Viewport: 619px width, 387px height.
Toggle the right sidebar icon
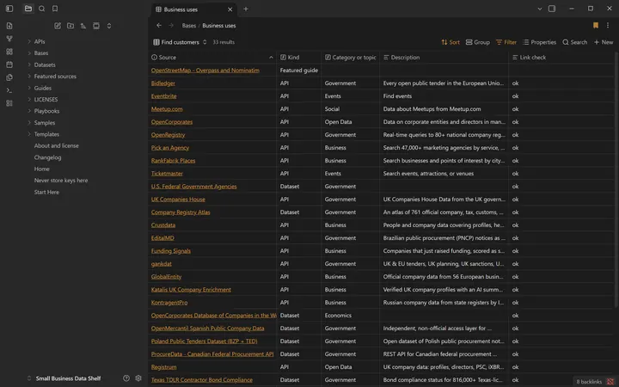552,9
